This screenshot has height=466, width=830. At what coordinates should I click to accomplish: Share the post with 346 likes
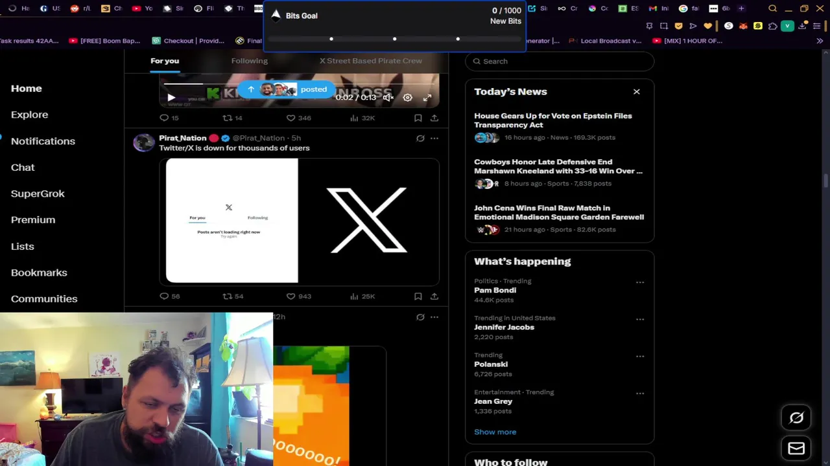tap(434, 118)
